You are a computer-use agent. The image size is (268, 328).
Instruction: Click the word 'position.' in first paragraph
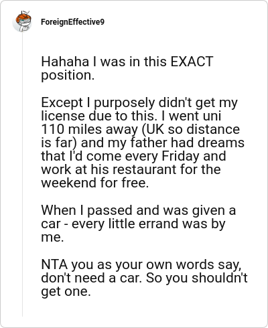pyautogui.click(x=68, y=76)
